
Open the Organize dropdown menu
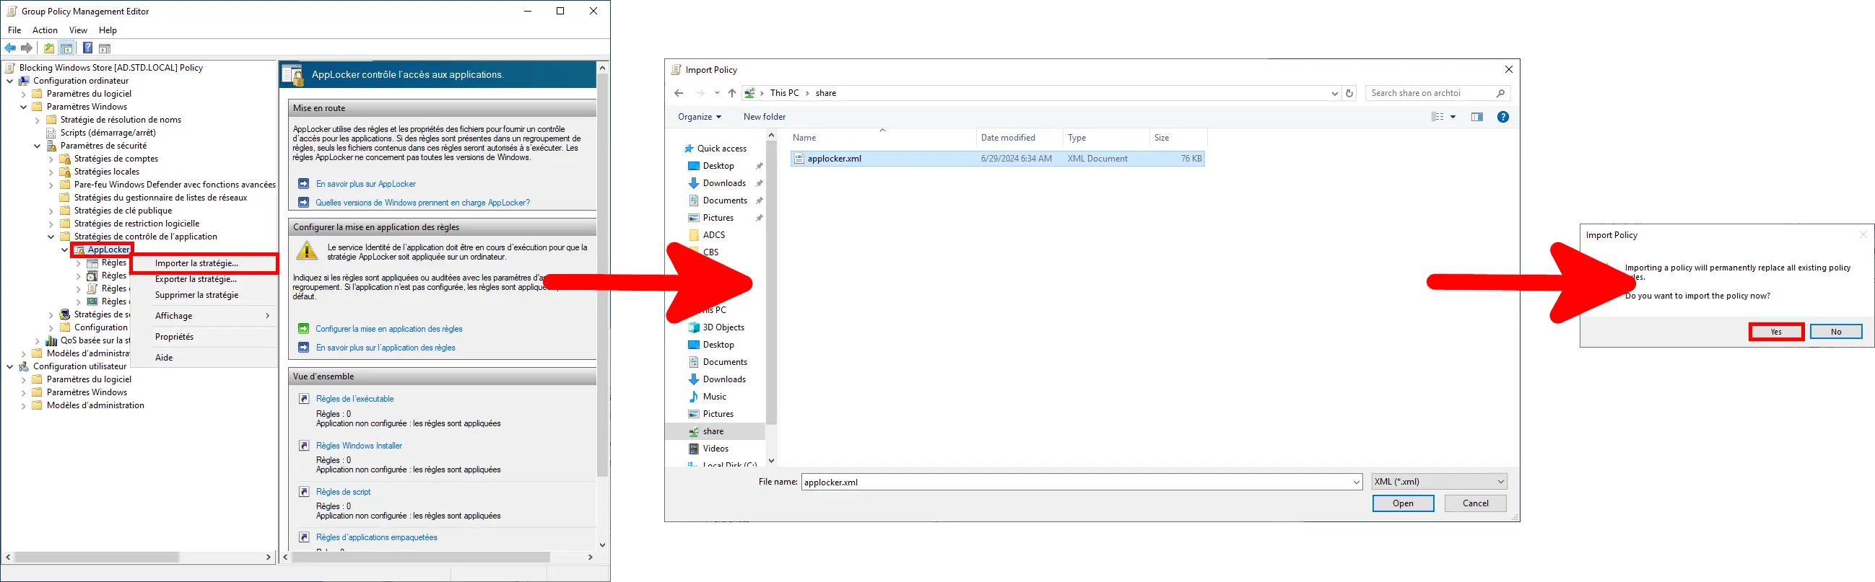(699, 117)
